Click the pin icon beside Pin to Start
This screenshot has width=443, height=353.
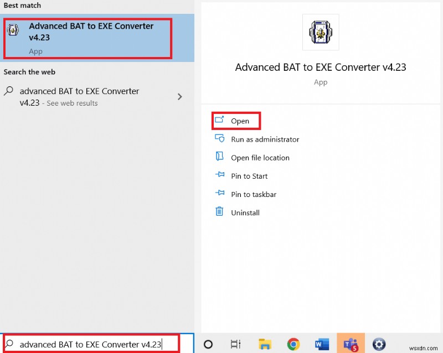(220, 175)
